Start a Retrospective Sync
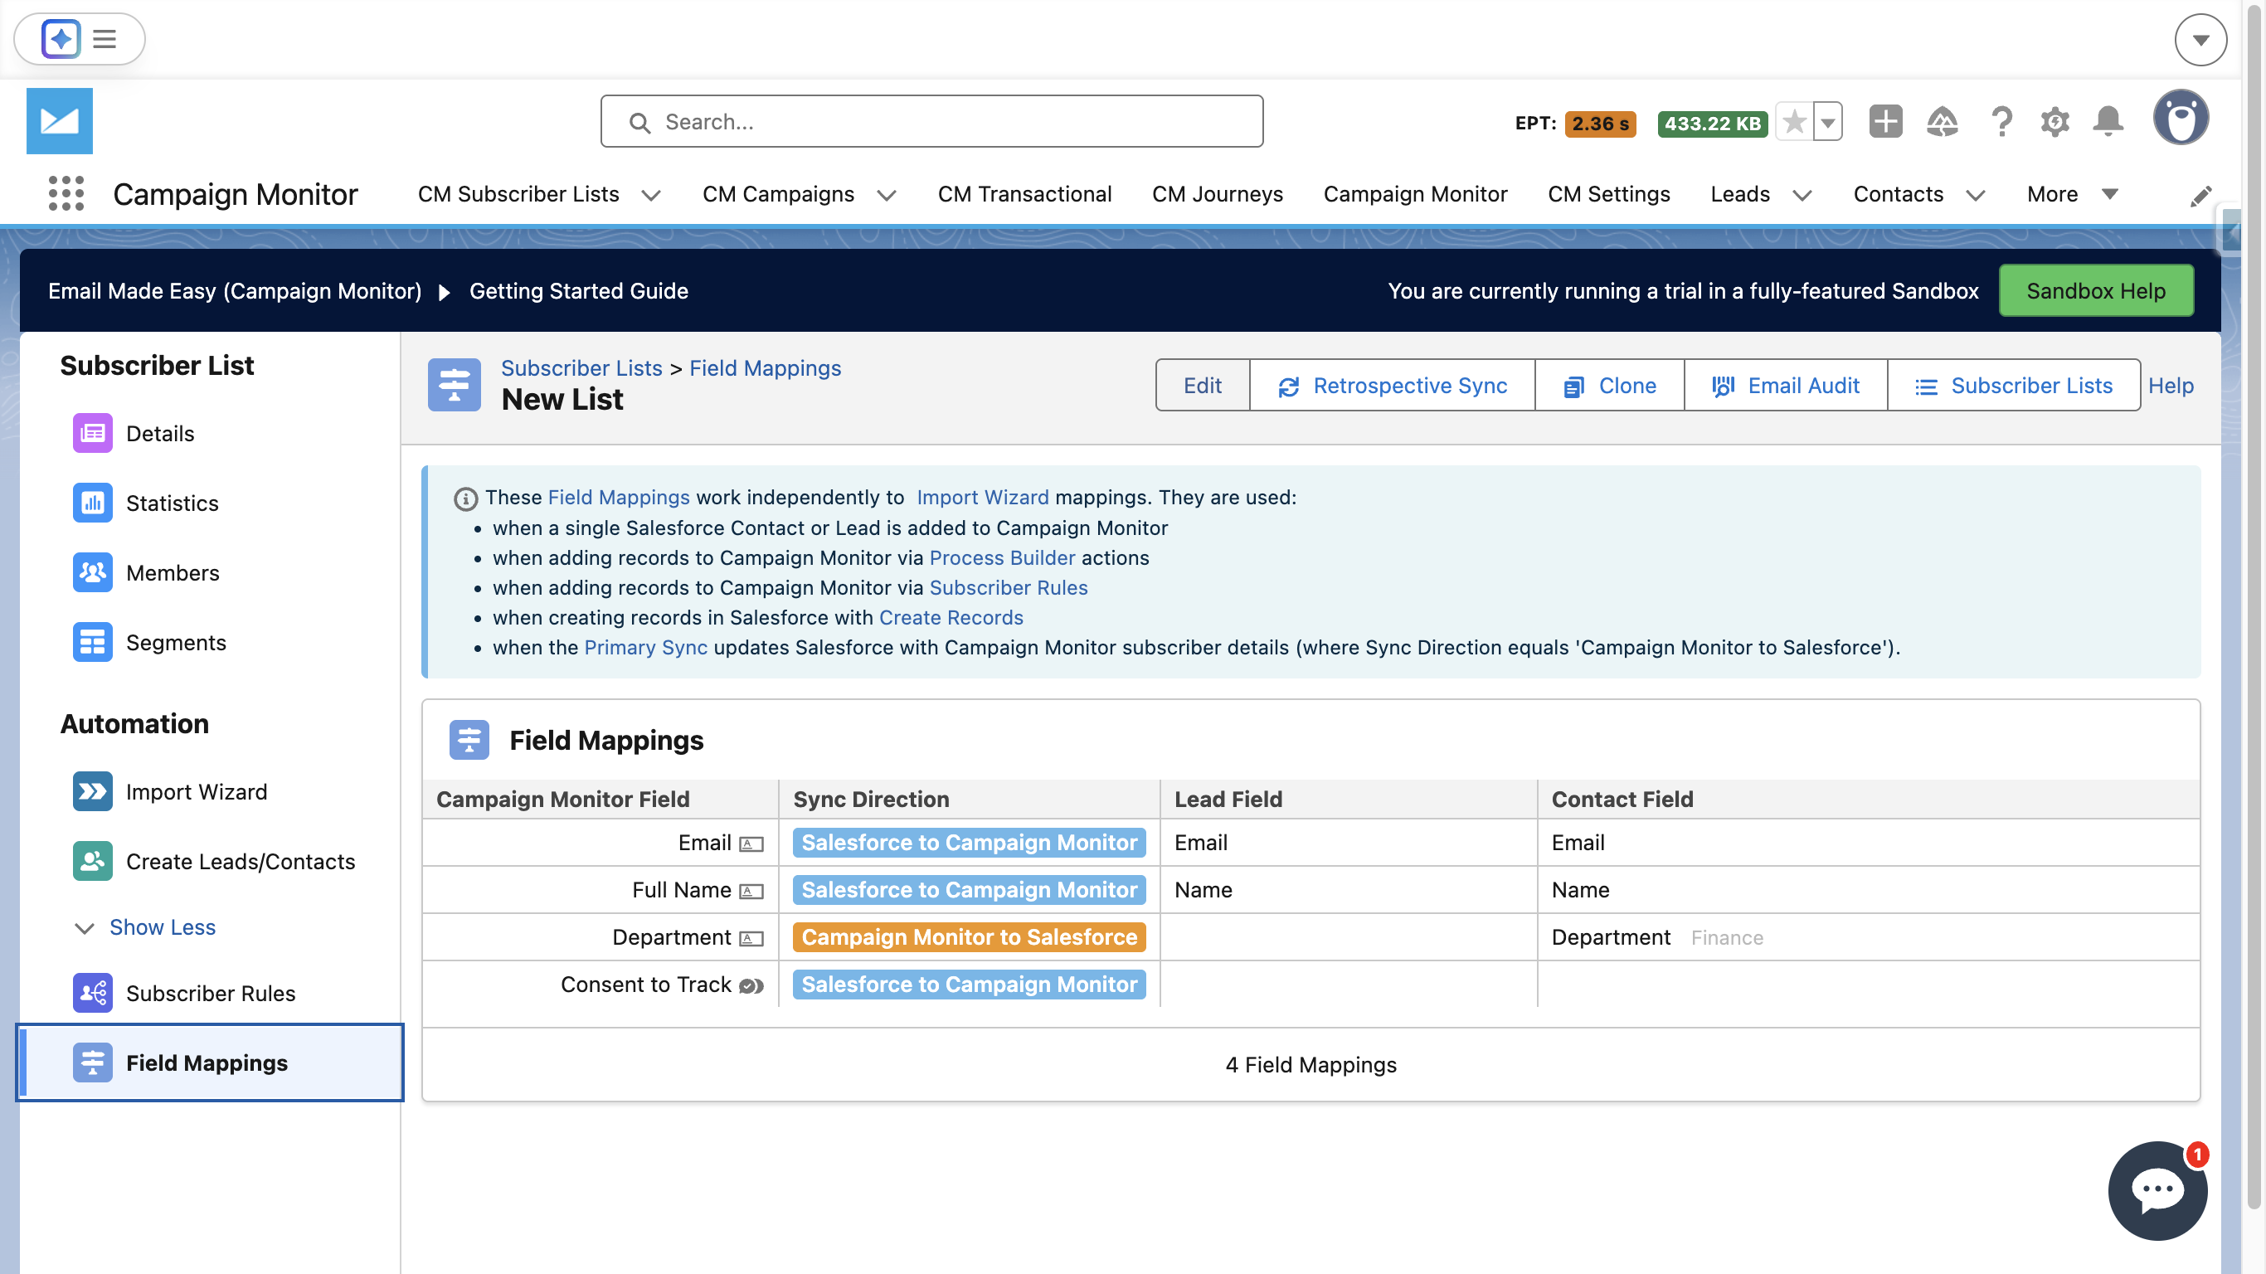 1392,385
